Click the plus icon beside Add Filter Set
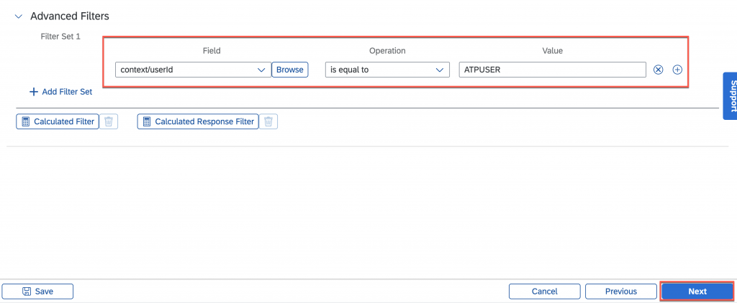Image resolution: width=737 pixels, height=303 pixels. 33,92
